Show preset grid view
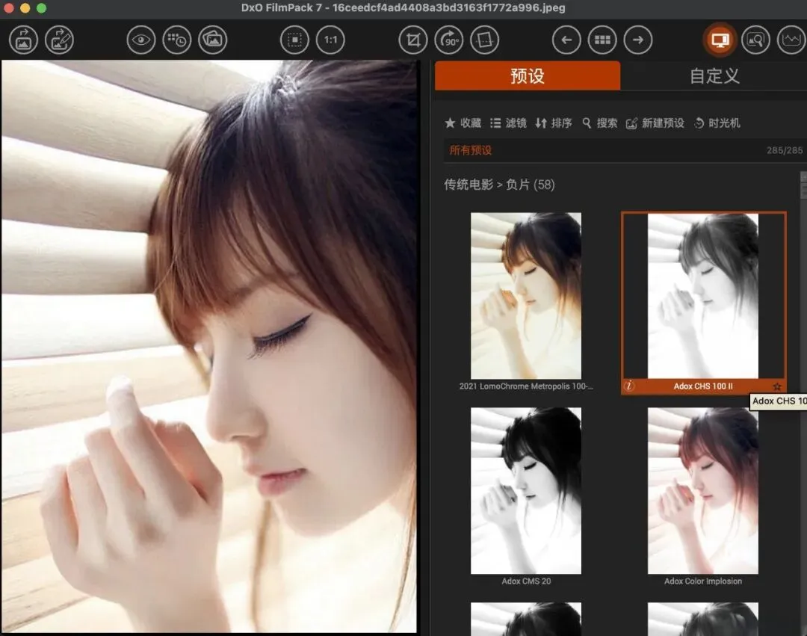The image size is (807, 636). point(602,40)
